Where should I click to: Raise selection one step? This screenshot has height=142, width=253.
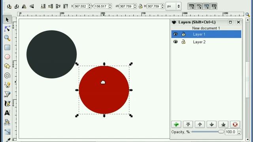pos(58,6)
